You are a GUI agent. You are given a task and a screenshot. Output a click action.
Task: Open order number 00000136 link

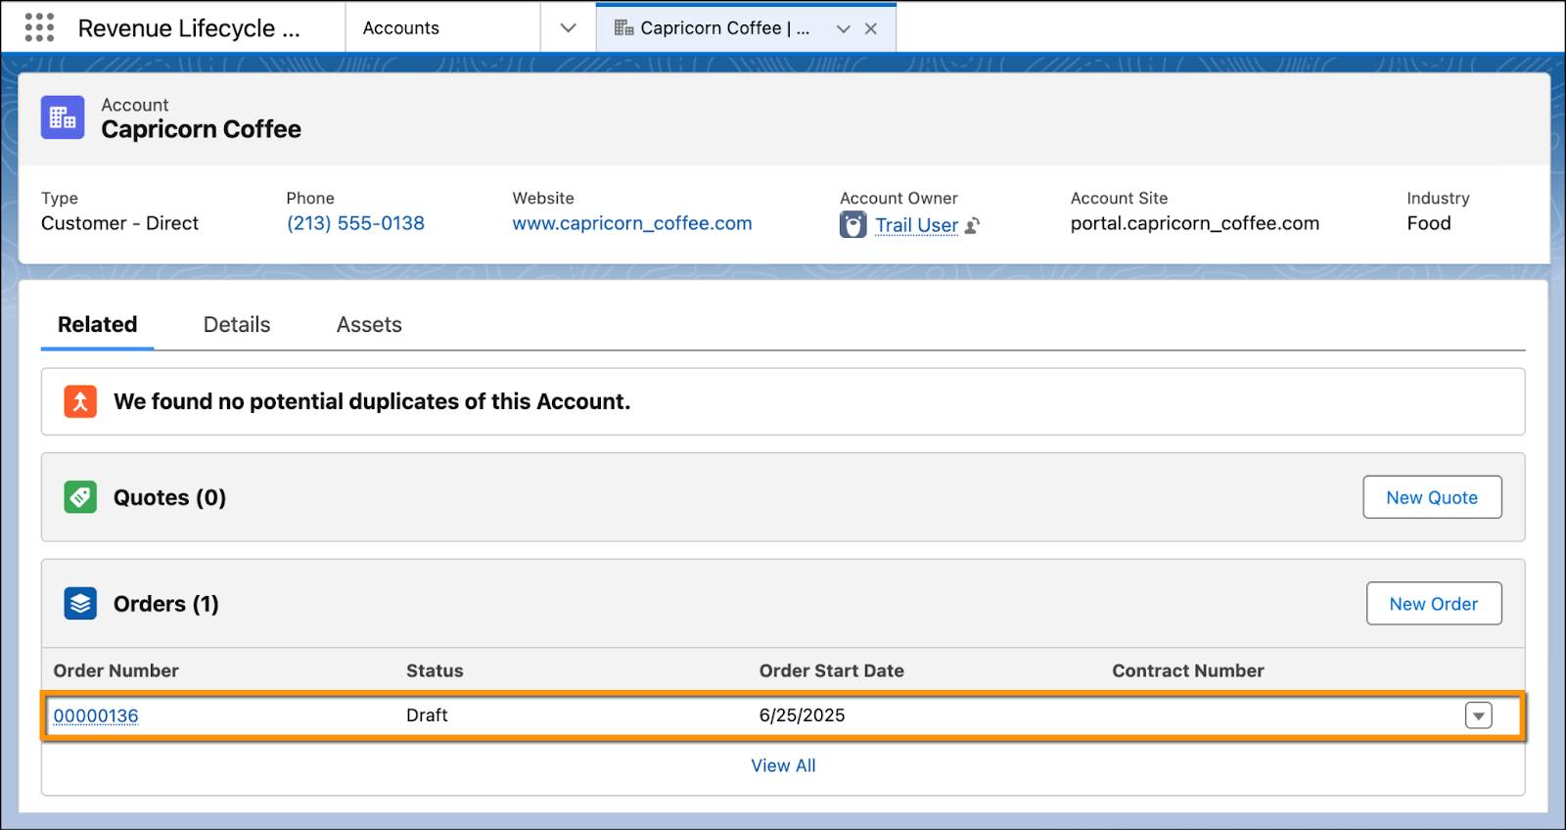[96, 715]
